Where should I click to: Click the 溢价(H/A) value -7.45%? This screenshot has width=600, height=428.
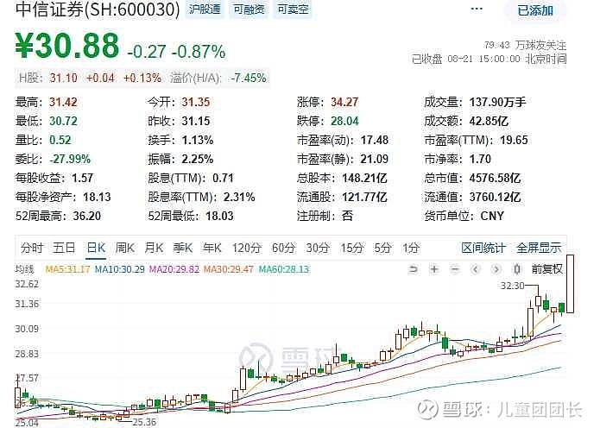pyautogui.click(x=249, y=78)
